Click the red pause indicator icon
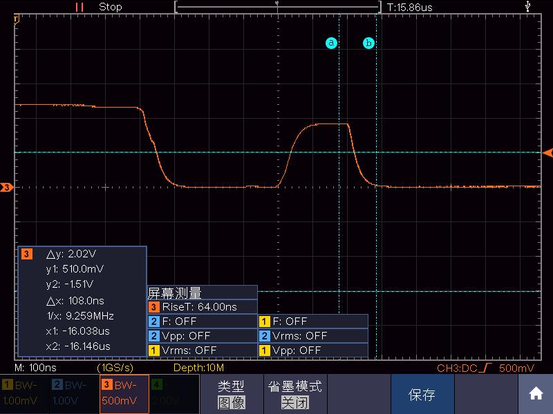Image resolution: width=553 pixels, height=414 pixels. click(79, 7)
